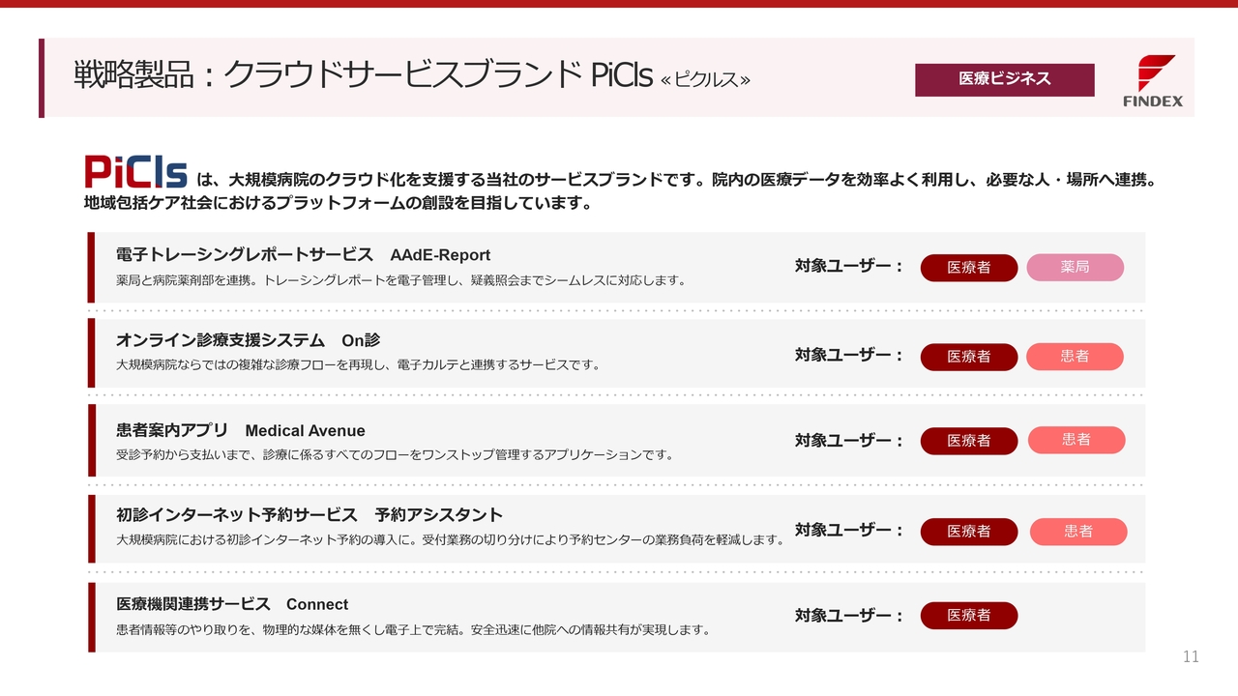The width and height of the screenshot is (1238, 696).
Task: Click the 医療者 tag for 予約アシスタント
Action: point(968,532)
